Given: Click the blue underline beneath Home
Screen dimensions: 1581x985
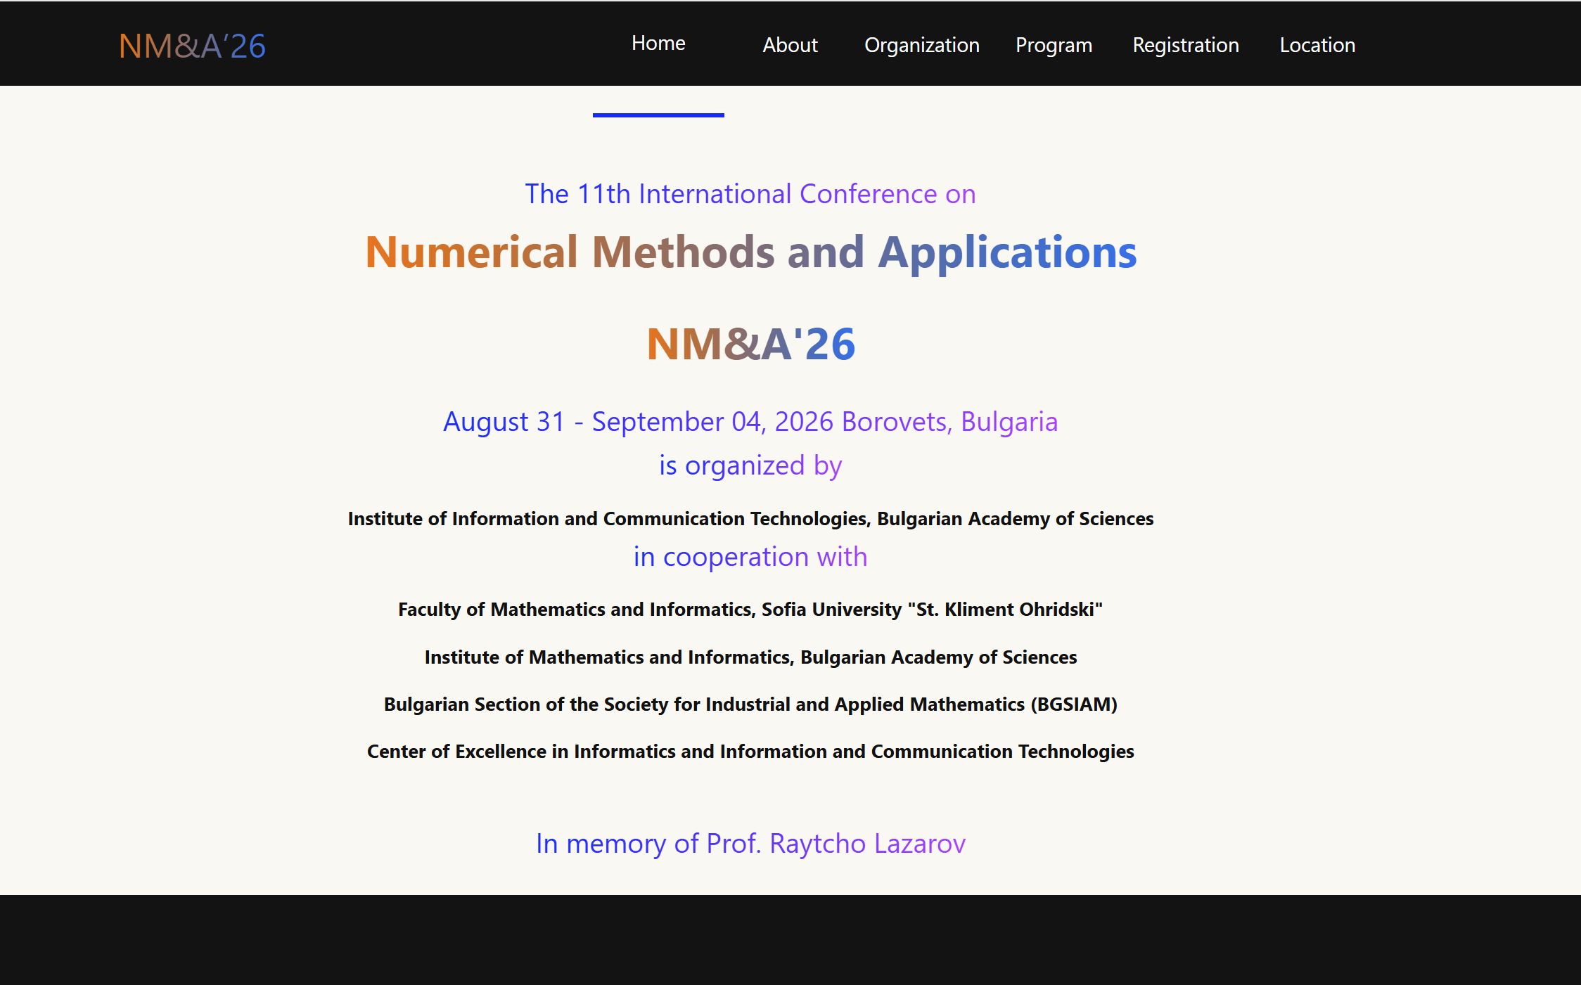Looking at the screenshot, I should coord(658,115).
